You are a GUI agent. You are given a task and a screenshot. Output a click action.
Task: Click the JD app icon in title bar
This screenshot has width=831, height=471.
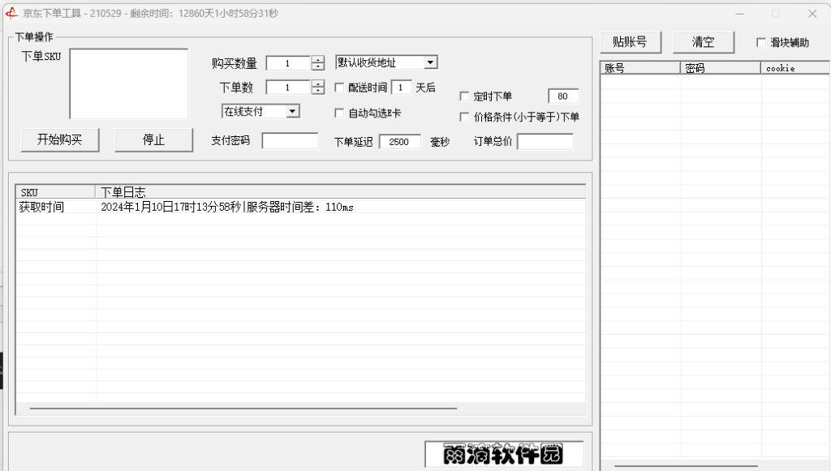pos(12,13)
